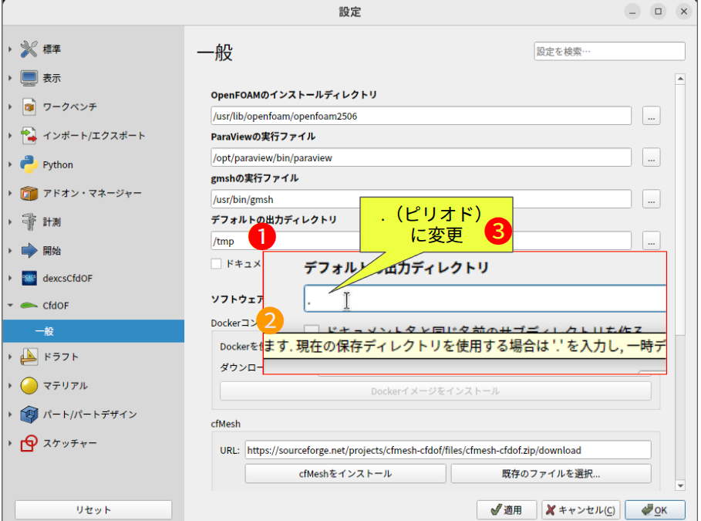Screen dimensions: 701x521
Task: Toggle the subdirectory checkbox under output directory
Action: pos(217,264)
